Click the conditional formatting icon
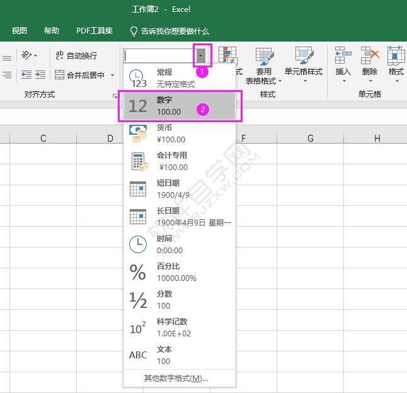407x393 pixels. 227,55
